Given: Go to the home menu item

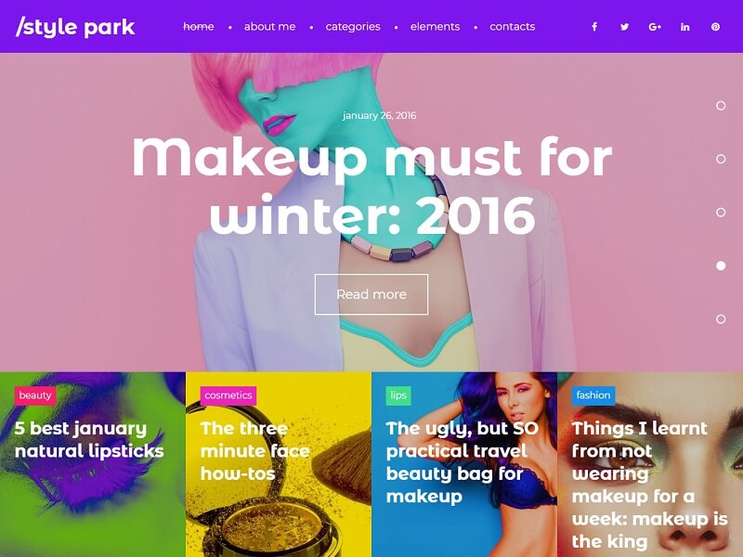Looking at the screenshot, I should point(199,27).
